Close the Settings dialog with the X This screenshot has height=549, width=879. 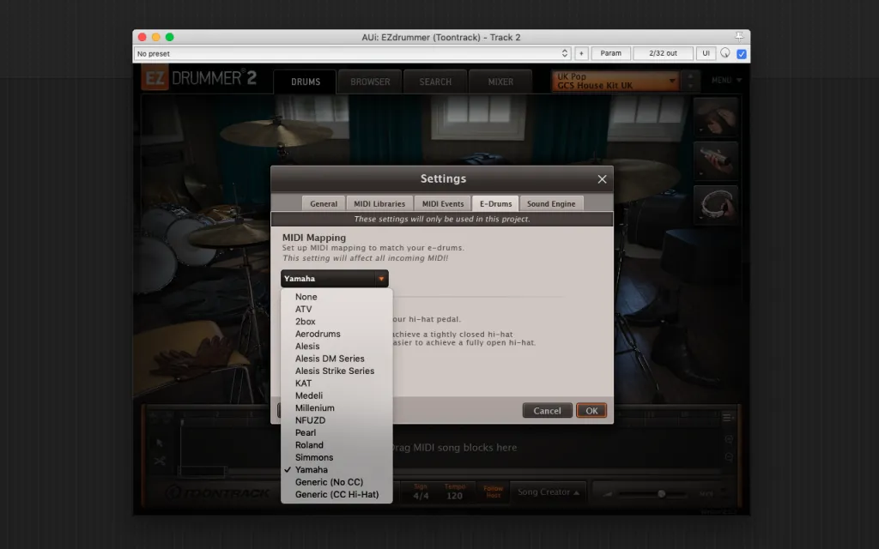click(x=602, y=179)
